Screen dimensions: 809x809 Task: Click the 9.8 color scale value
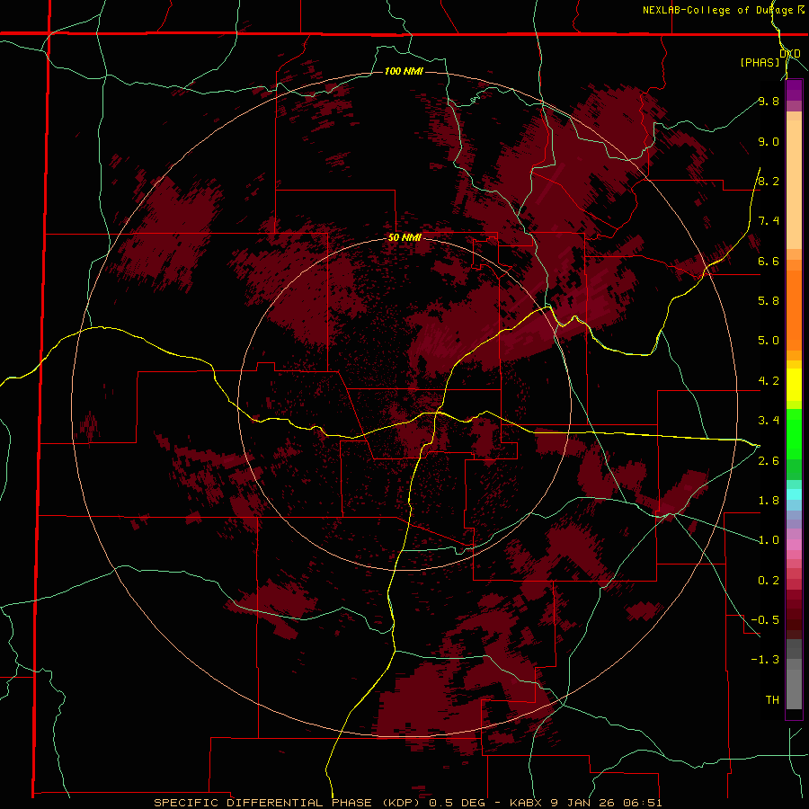tap(769, 101)
